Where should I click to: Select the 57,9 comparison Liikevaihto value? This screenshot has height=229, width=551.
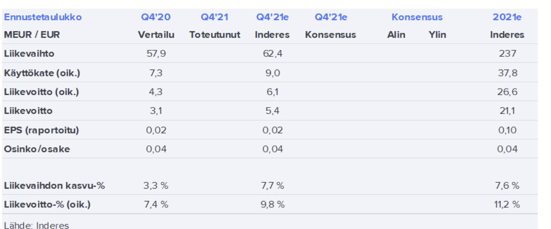[156, 54]
